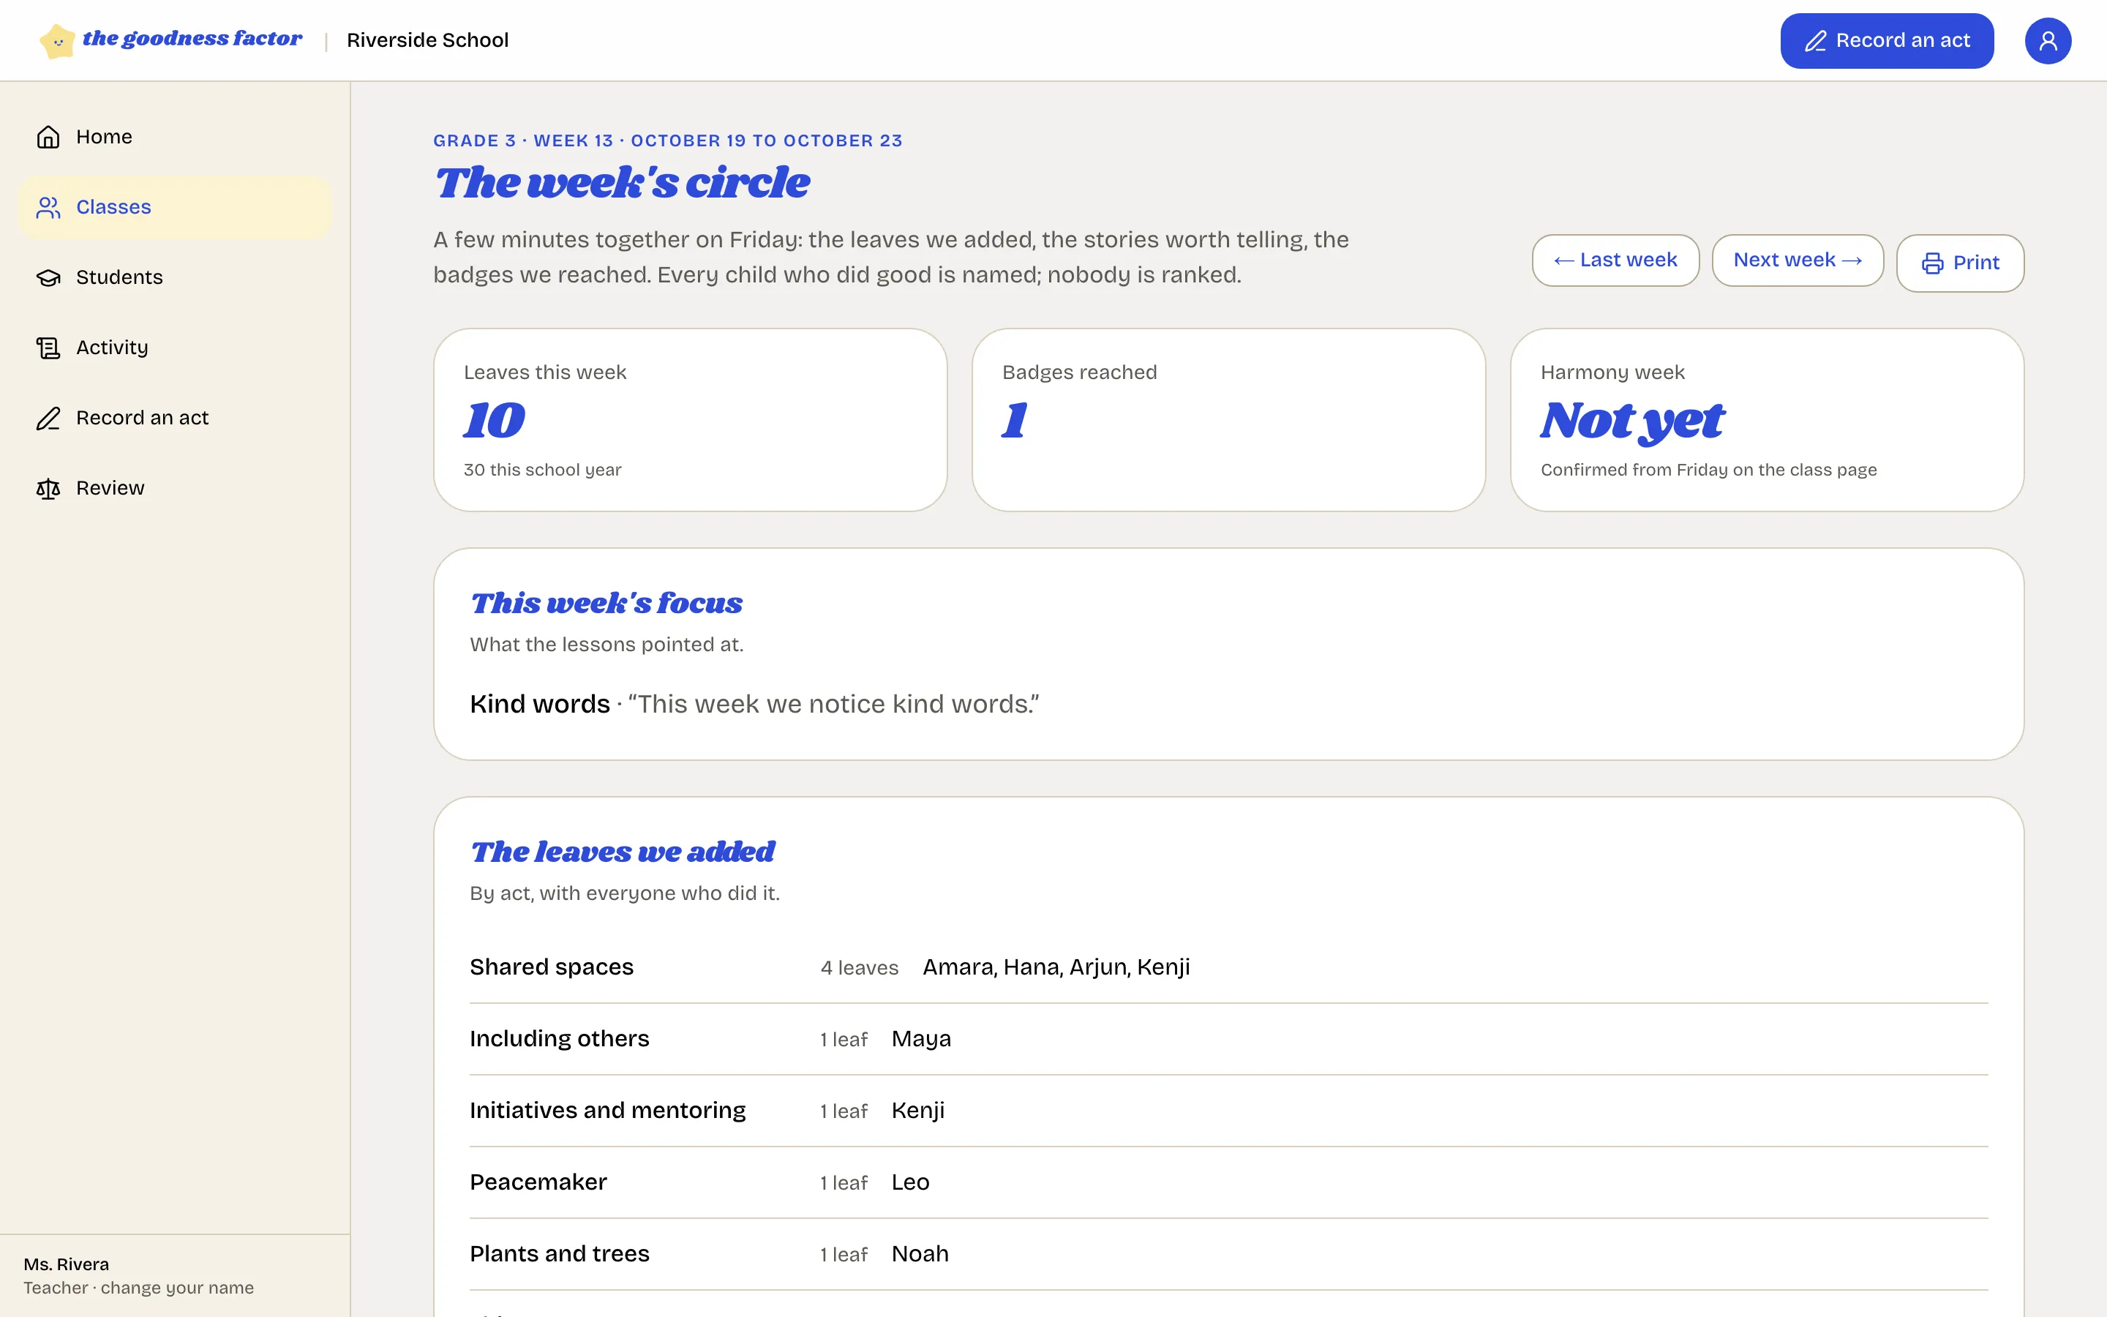Click the goodness factor star logo

[x=58, y=40]
